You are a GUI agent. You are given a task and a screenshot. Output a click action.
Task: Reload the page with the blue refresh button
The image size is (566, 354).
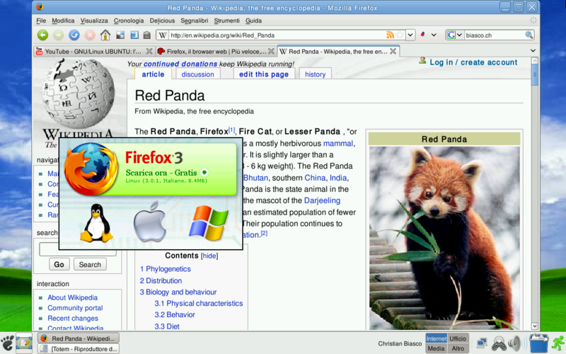(74, 35)
